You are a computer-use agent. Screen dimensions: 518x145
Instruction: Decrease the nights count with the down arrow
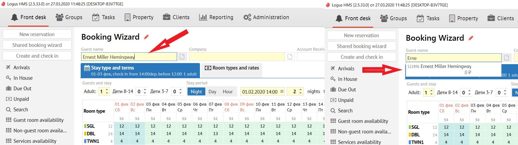(301, 93)
